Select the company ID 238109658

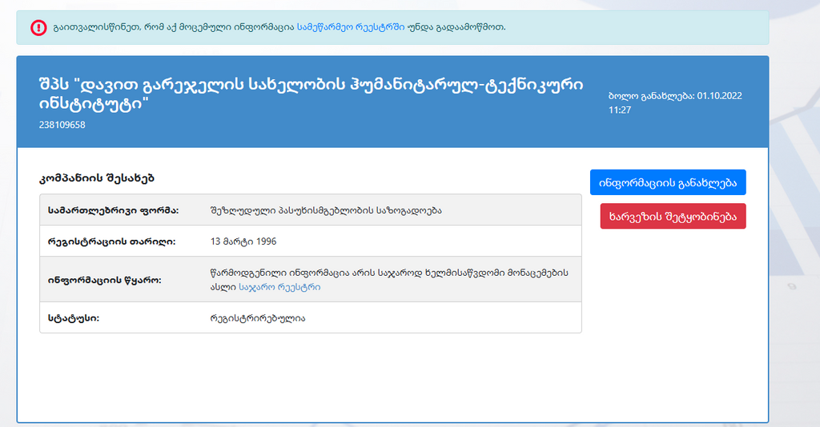tap(62, 125)
